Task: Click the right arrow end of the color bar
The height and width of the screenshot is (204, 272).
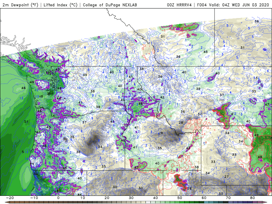Action: click(x=265, y=202)
